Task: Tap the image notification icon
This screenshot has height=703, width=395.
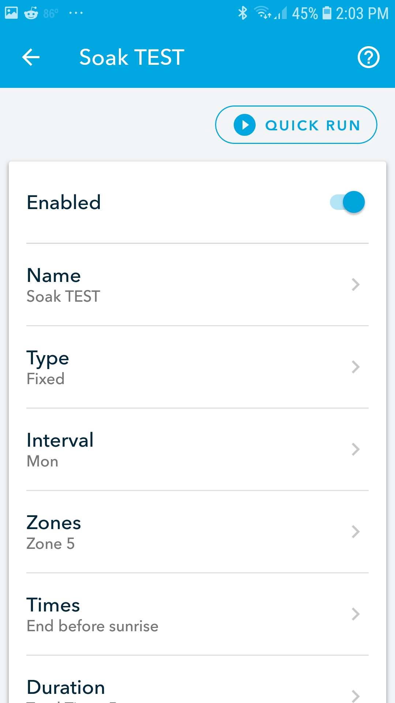Action: [x=11, y=13]
